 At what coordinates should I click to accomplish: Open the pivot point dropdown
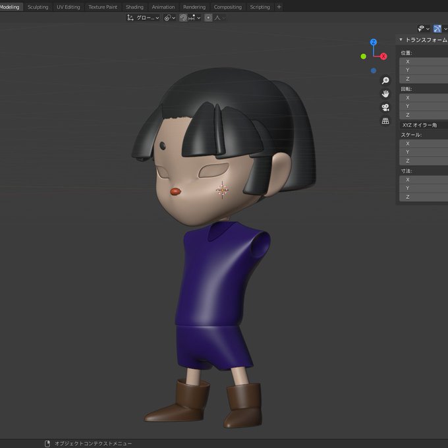[170, 18]
